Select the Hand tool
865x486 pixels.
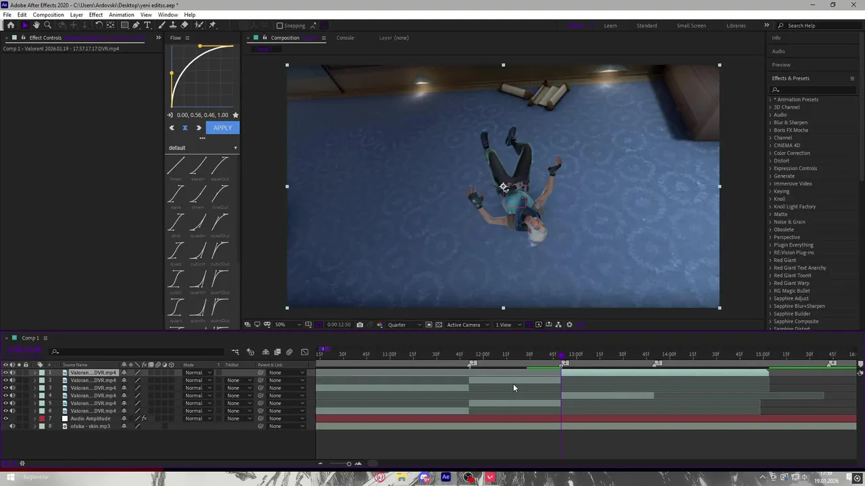(36, 26)
